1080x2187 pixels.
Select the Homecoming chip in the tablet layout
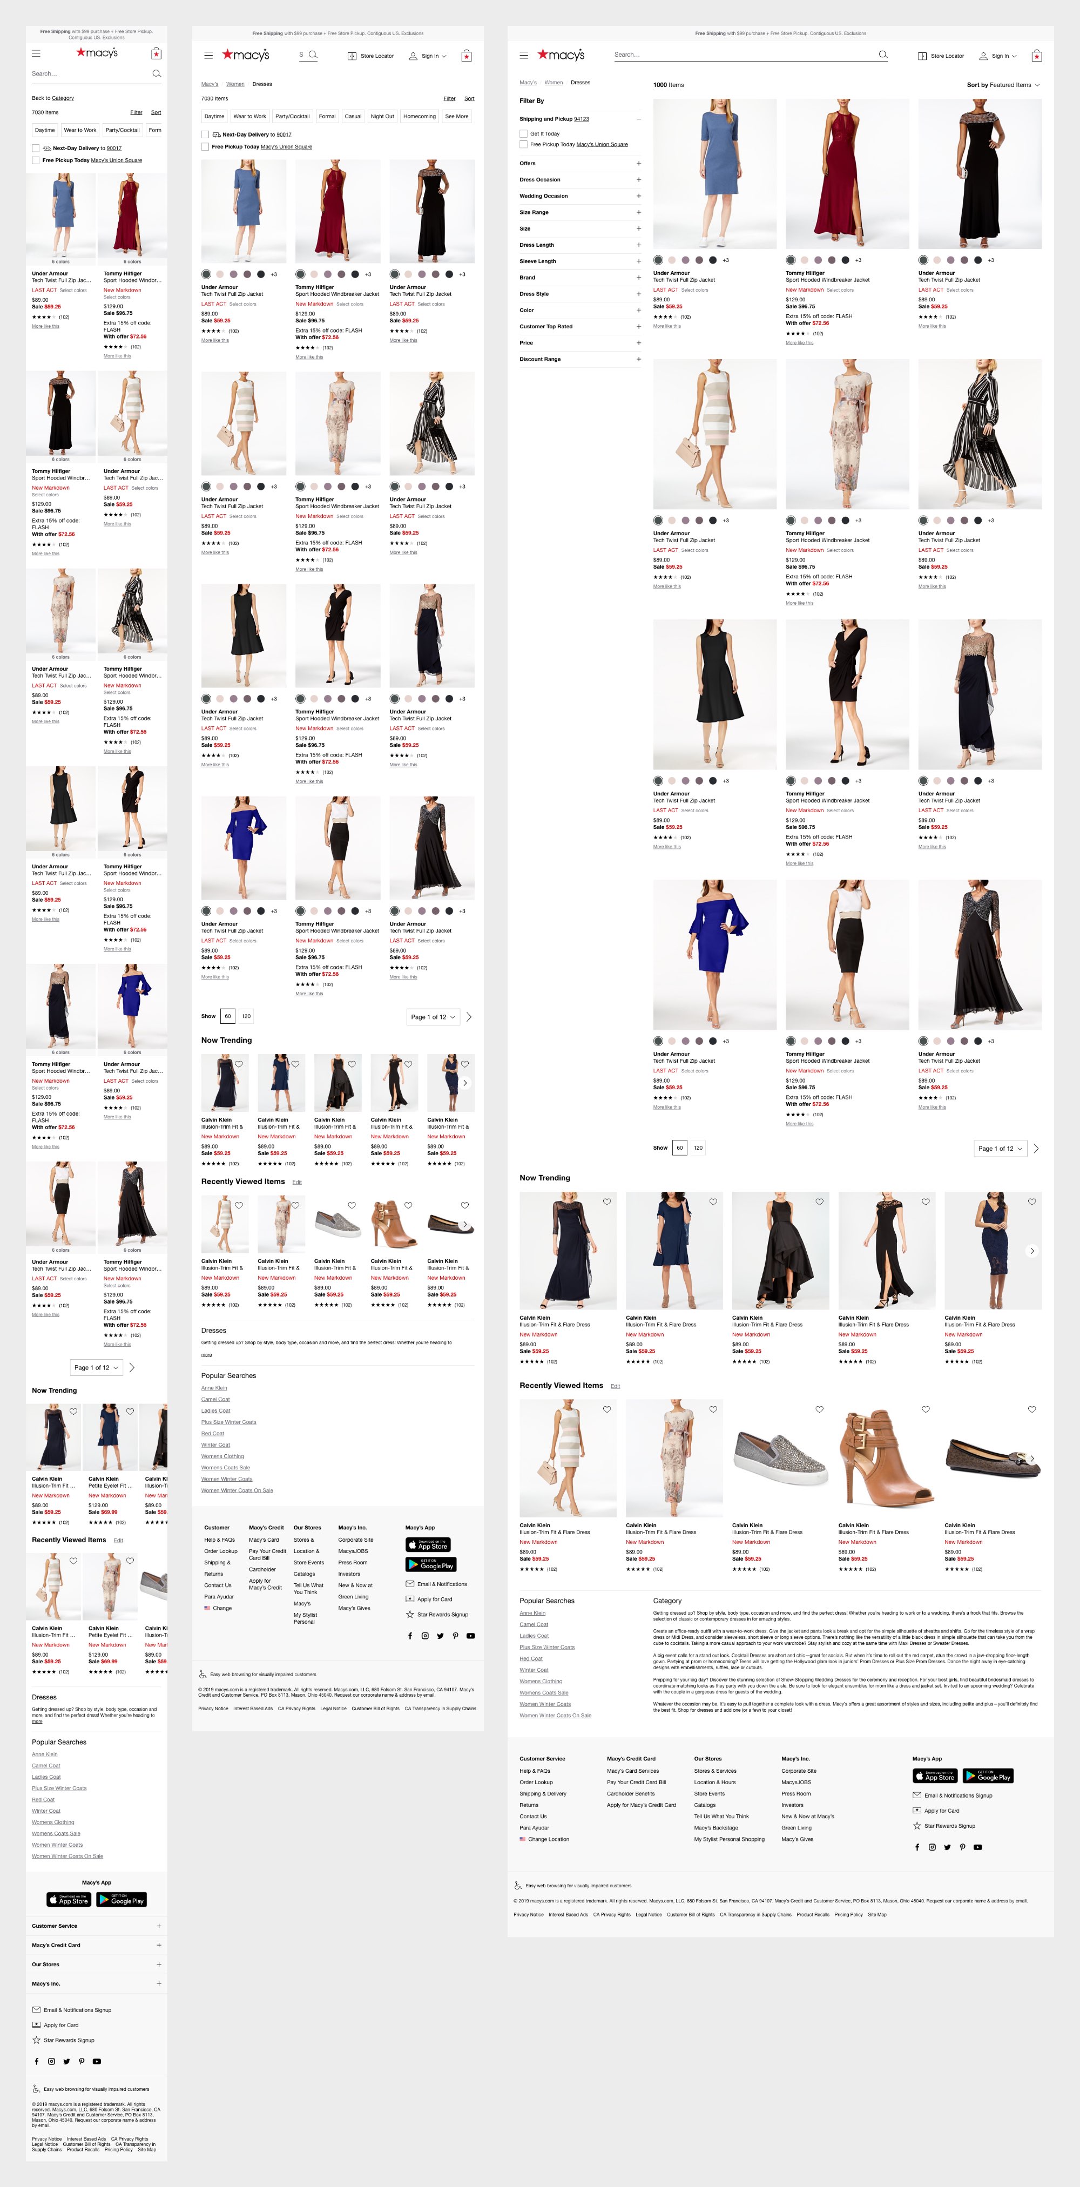point(420,116)
